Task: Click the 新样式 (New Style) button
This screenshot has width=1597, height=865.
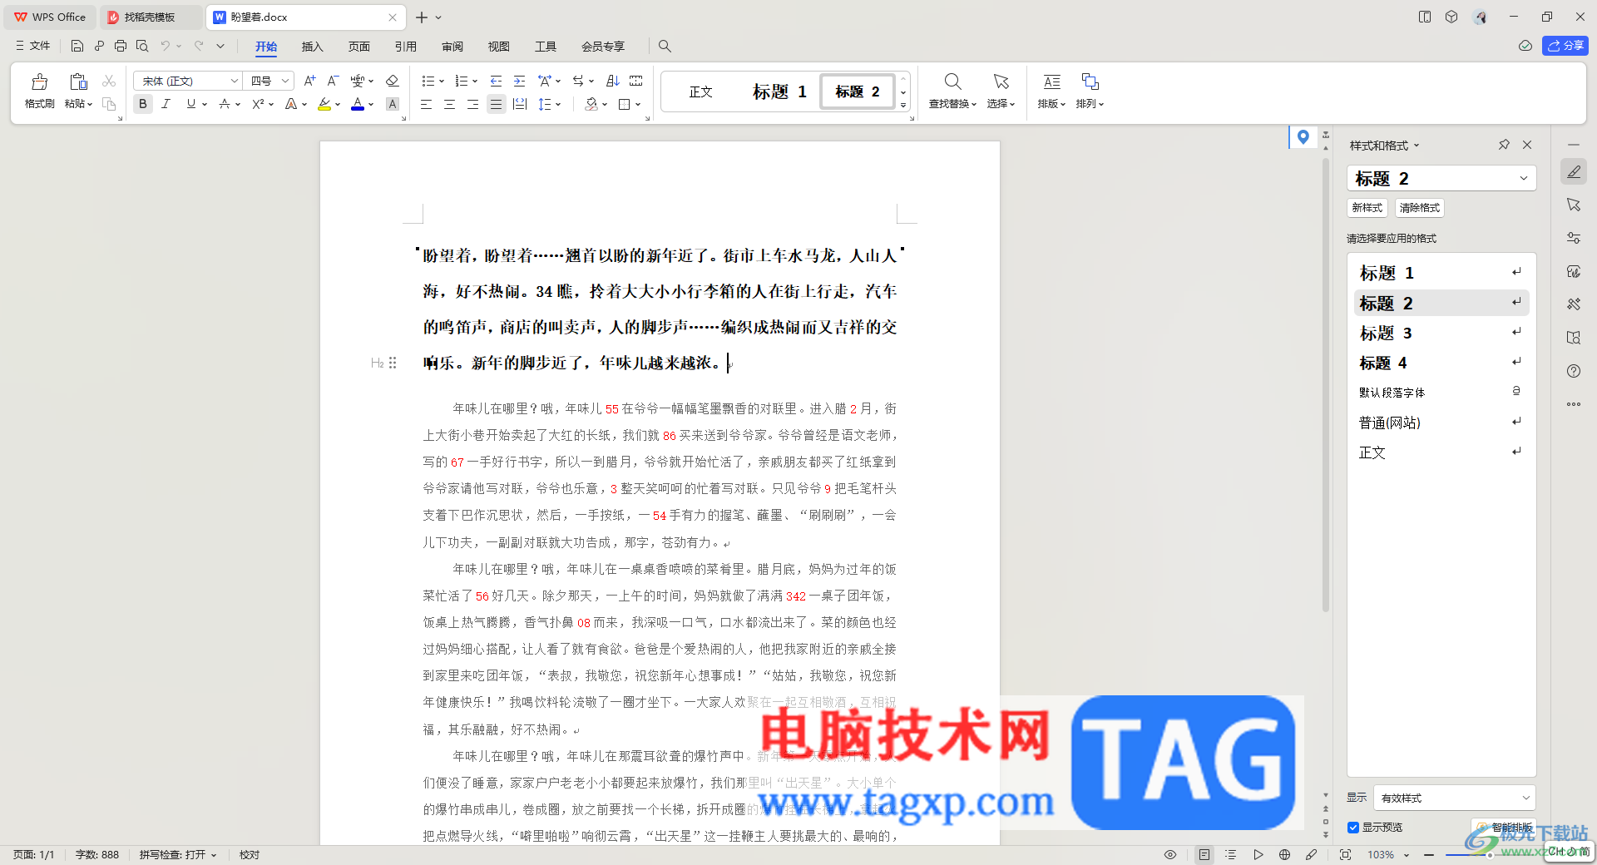Action: pos(1367,208)
